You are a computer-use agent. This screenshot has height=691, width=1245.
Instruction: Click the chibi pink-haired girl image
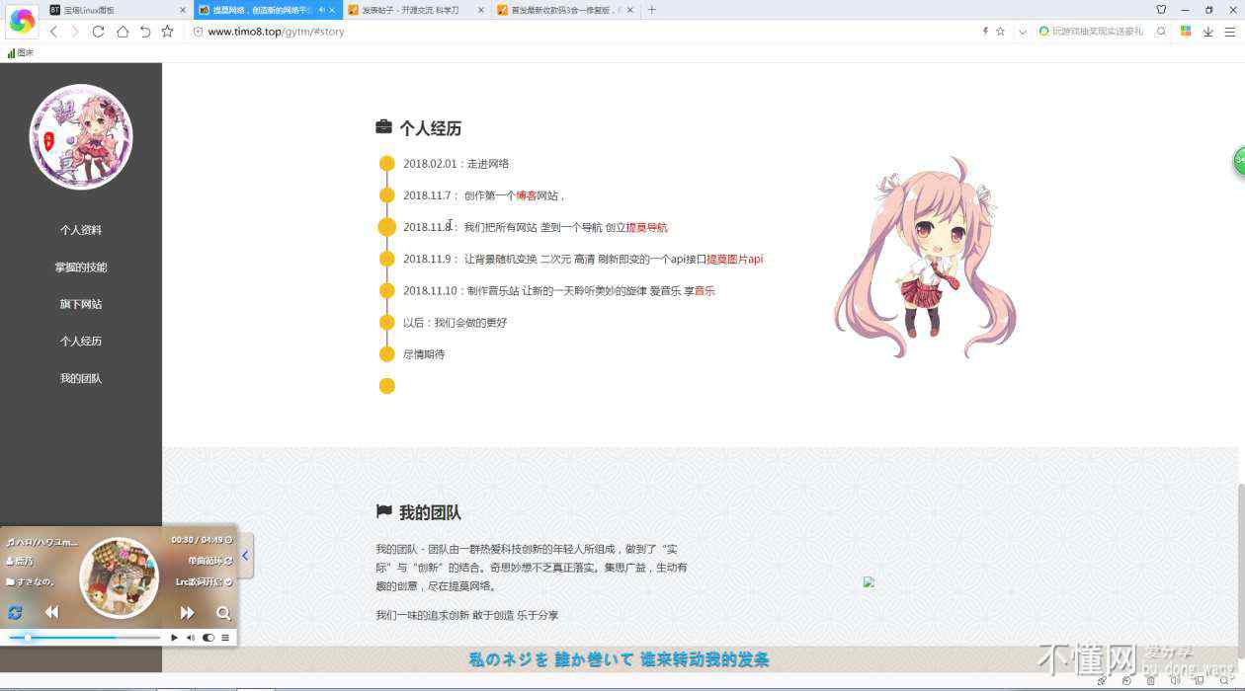(924, 257)
